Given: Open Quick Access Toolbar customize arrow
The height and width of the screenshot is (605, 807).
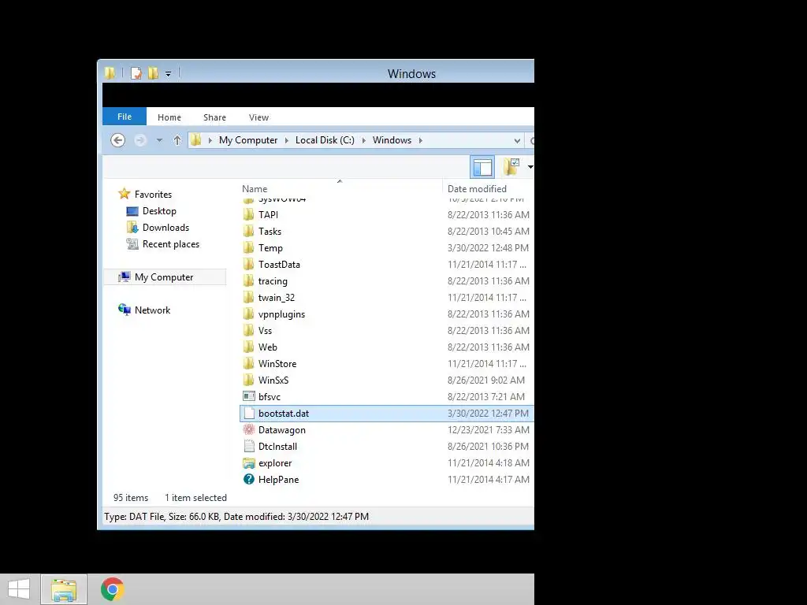Looking at the screenshot, I should pos(169,74).
